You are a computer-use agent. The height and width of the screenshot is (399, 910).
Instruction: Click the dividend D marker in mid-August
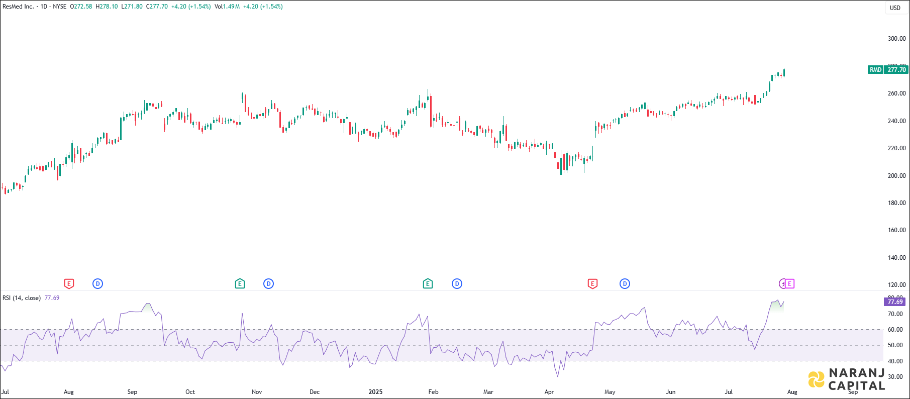[98, 284]
